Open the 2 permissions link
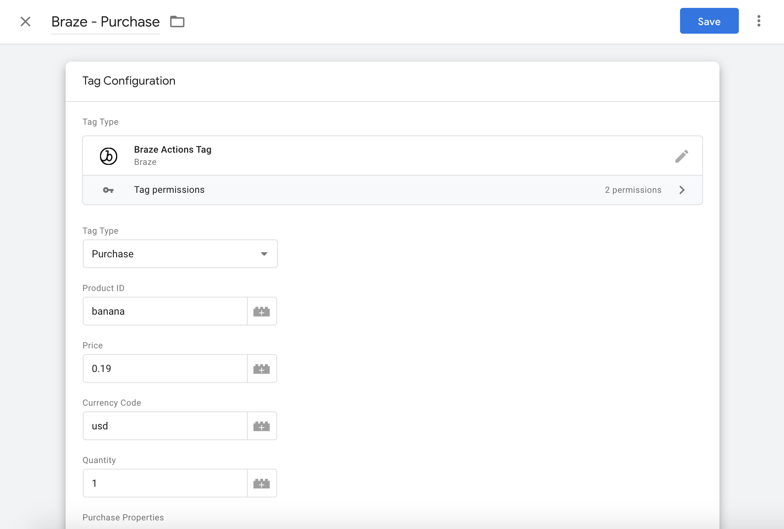784x529 pixels. click(633, 190)
